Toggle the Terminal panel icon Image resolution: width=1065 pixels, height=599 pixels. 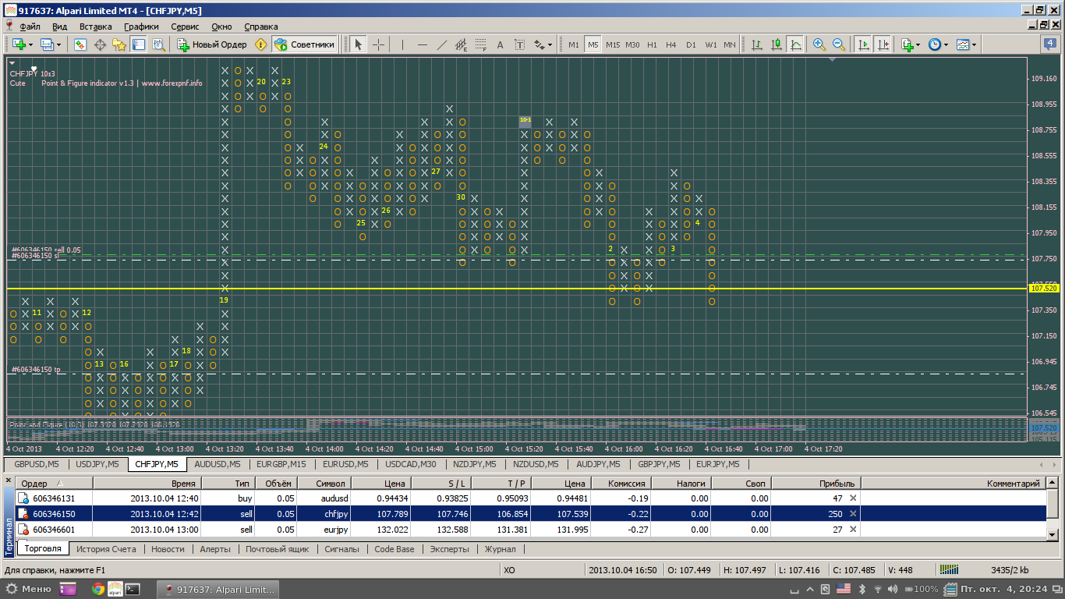point(139,44)
